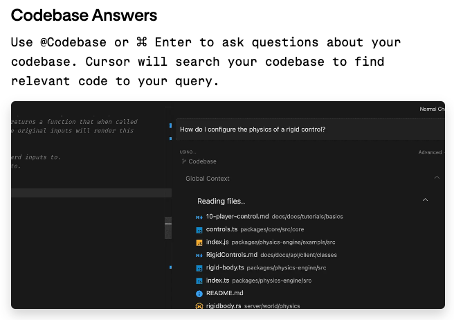Select the Normal Chat tab
Image resolution: width=454 pixels, height=320 pixels.
coord(432,109)
